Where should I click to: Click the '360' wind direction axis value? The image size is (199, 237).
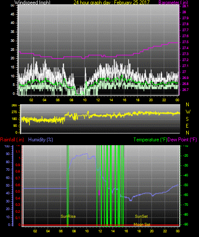[x=14, y=105]
